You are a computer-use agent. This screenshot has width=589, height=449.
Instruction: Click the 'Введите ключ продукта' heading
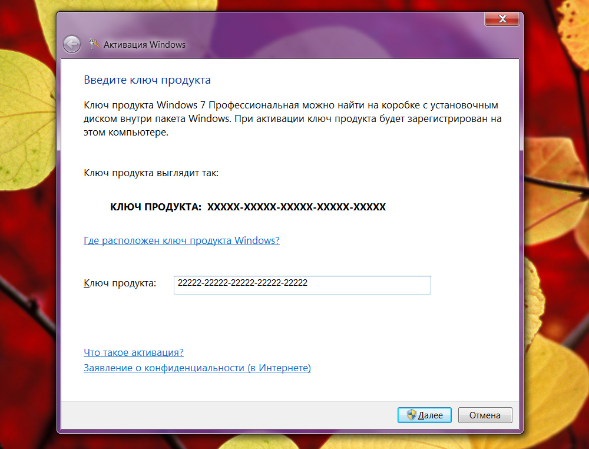(147, 80)
